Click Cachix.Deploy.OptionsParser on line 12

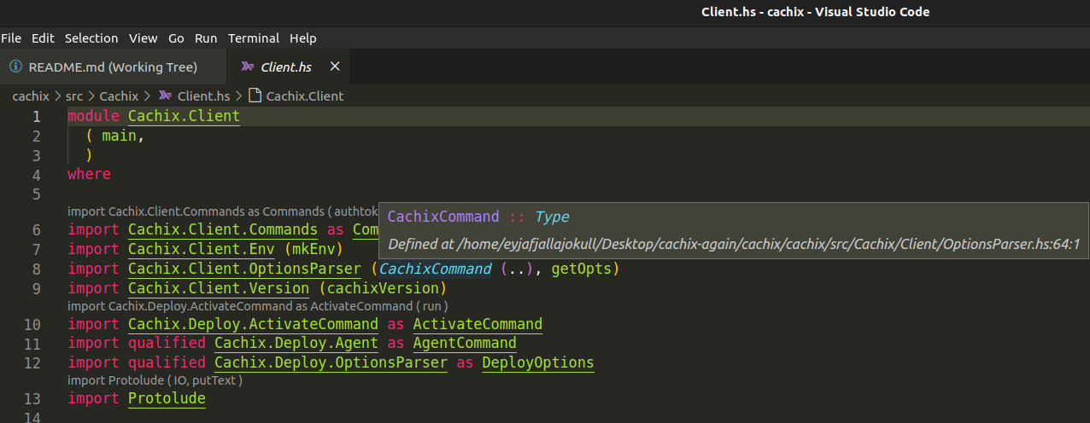coord(331,362)
